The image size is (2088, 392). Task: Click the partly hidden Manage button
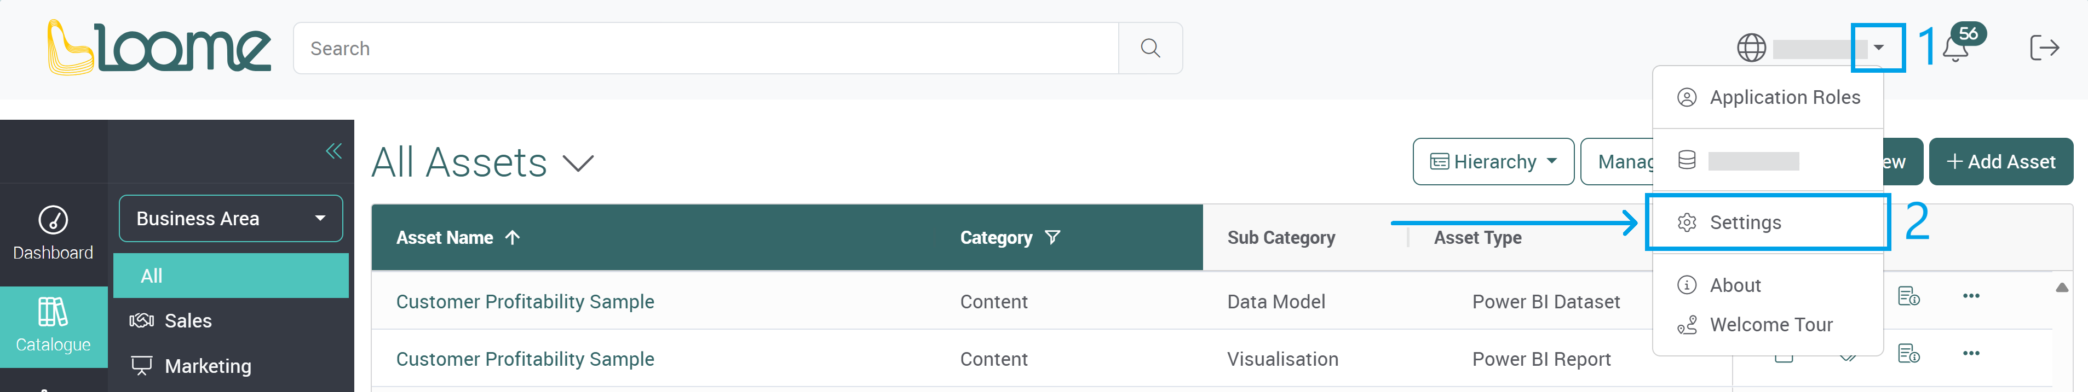click(x=1617, y=162)
